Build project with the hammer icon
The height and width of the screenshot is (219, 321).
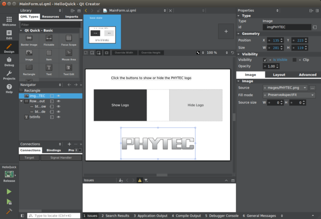click(x=9, y=212)
